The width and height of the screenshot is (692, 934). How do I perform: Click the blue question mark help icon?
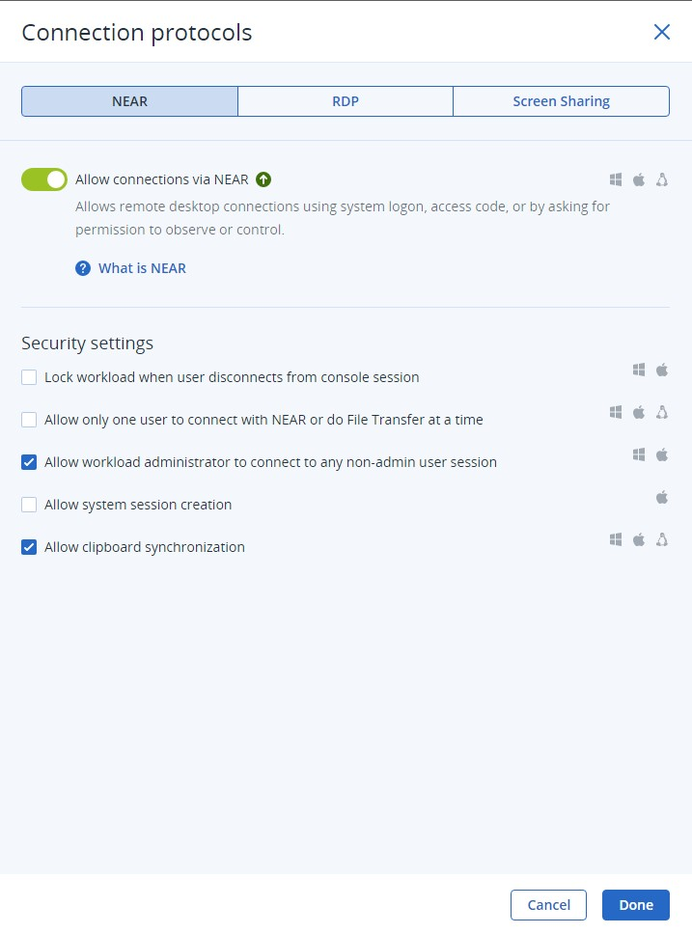83,268
